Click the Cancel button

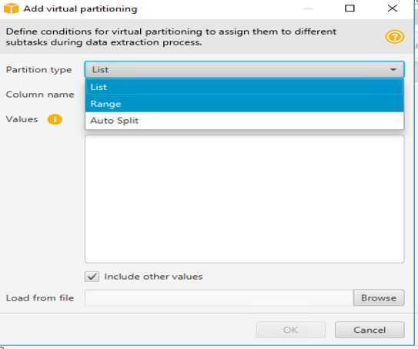pos(370,330)
